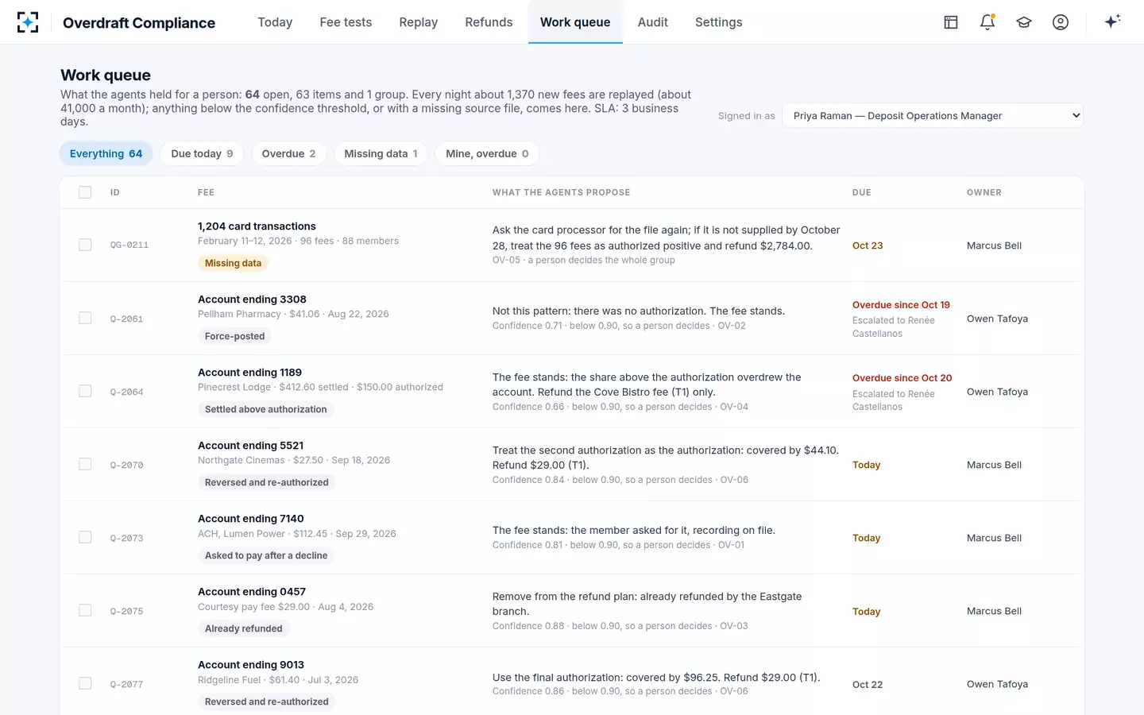
Task: Tick the select-all checkbox in table header
Action: [x=85, y=192]
